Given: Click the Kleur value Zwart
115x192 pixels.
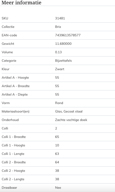Looking at the screenshot, I should [x=60, y=69].
